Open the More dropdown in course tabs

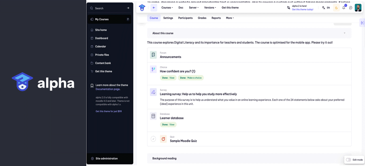click(230, 18)
